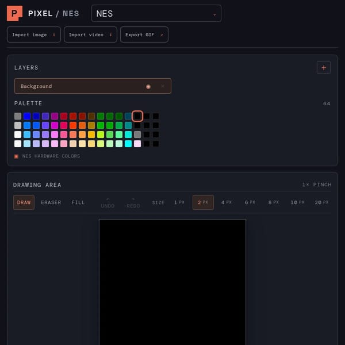Pick the bright orange-red swatch in second row

73,125
